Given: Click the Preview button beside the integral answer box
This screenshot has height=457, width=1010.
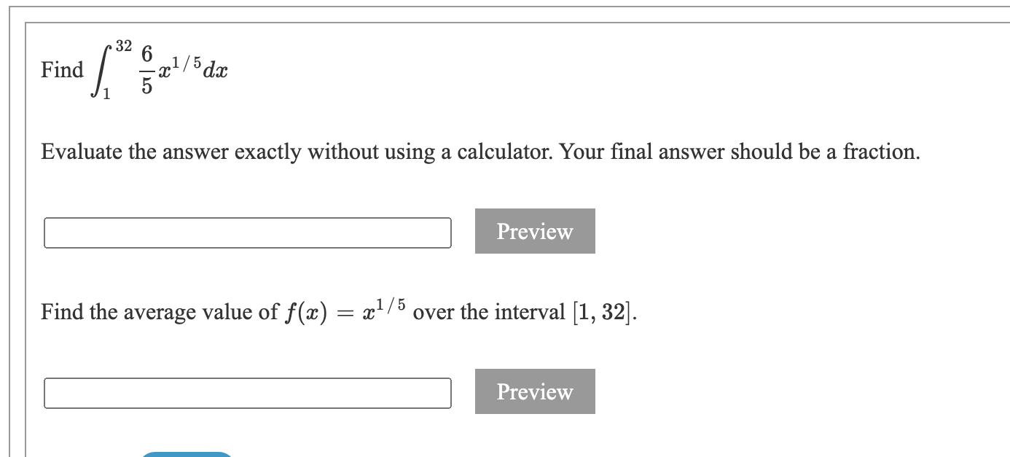Looking at the screenshot, I should (534, 231).
